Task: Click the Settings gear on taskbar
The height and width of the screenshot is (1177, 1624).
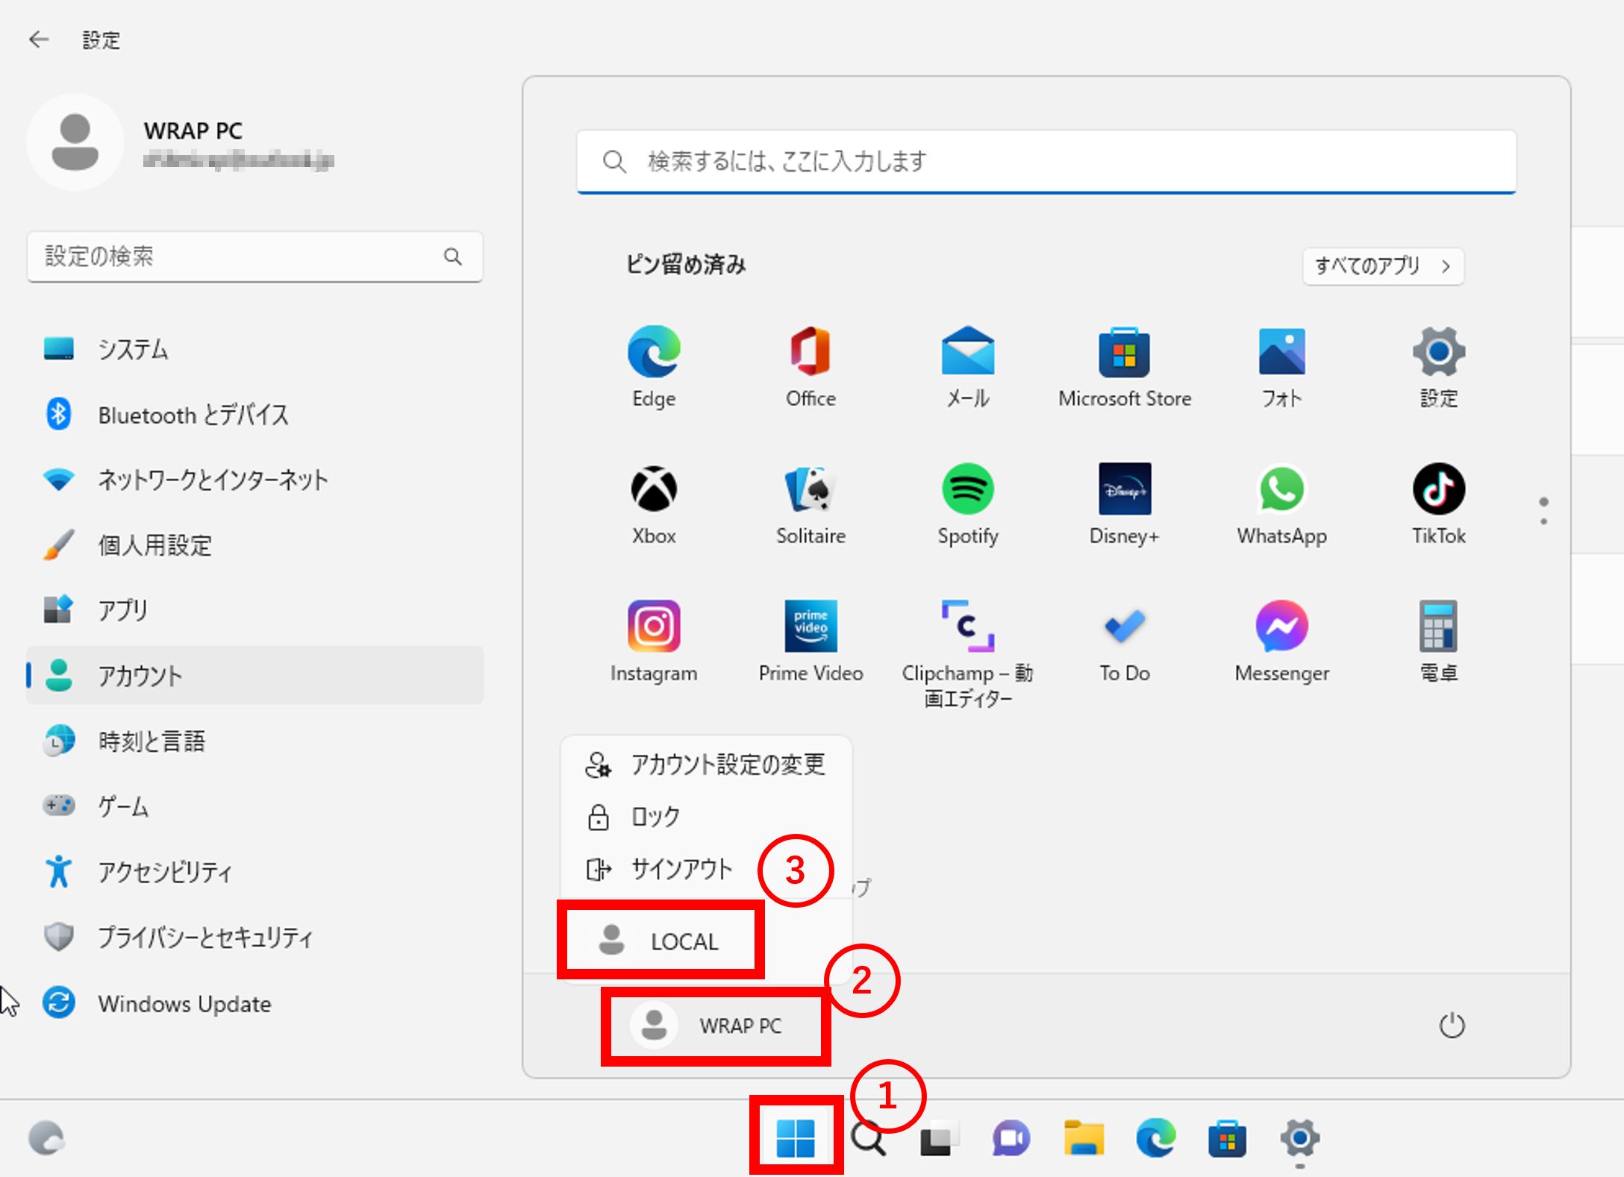Action: [x=1299, y=1138]
